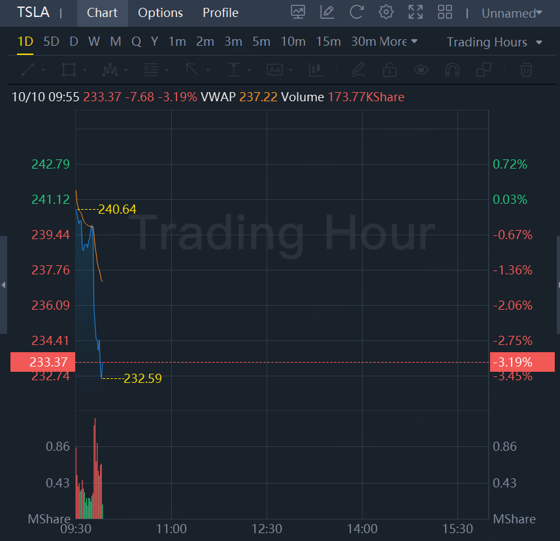Select the 1m interval

[x=177, y=41]
